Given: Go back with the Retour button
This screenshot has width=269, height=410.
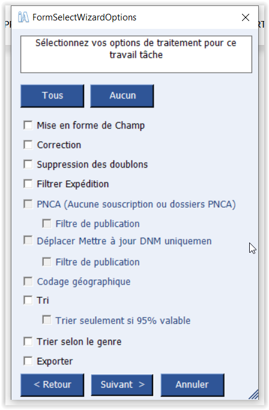Looking at the screenshot, I should (52, 385).
